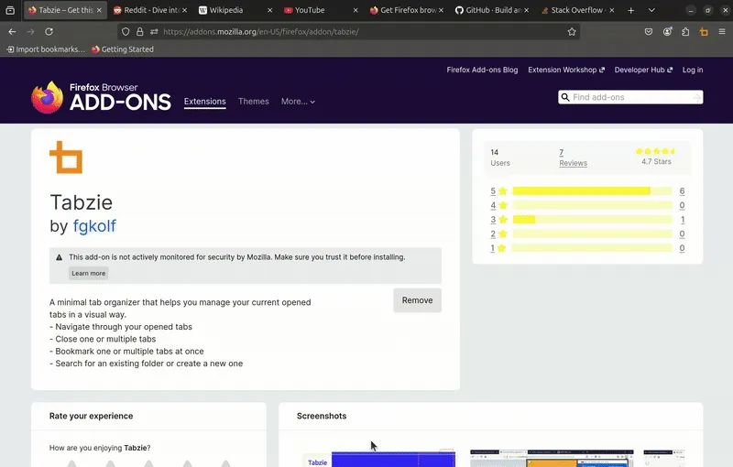Open the tracking protection shield icon
This screenshot has height=467, width=733.
point(126,32)
